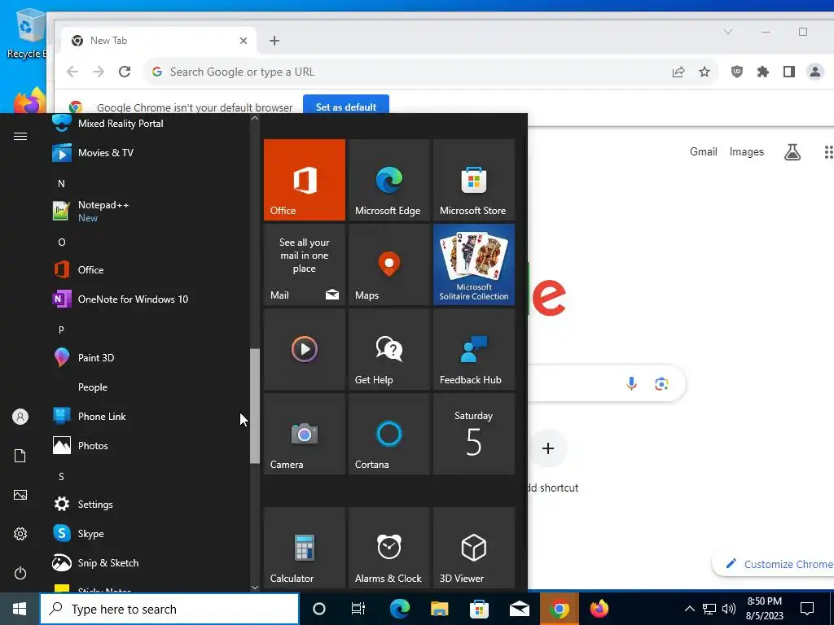Open the Alarms & Clock tile
834x625 pixels.
point(388,548)
